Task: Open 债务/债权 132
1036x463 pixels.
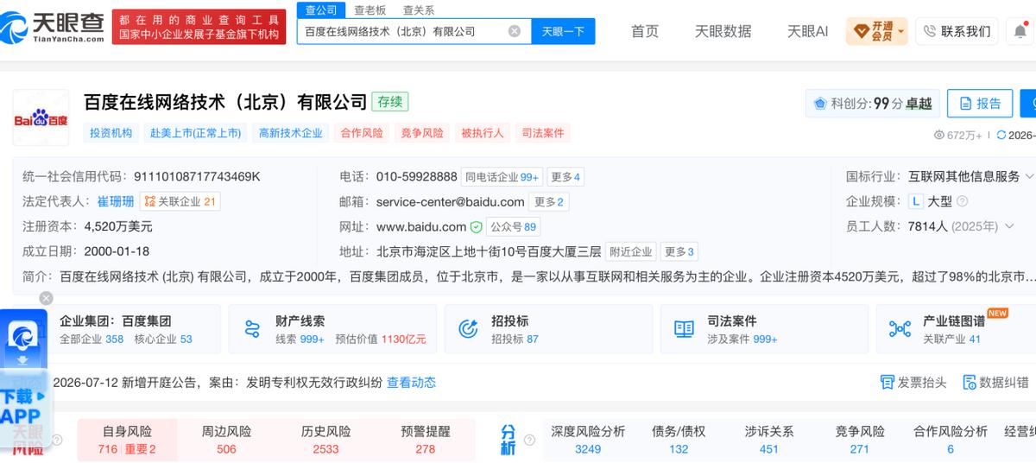Action: pyautogui.click(x=679, y=440)
